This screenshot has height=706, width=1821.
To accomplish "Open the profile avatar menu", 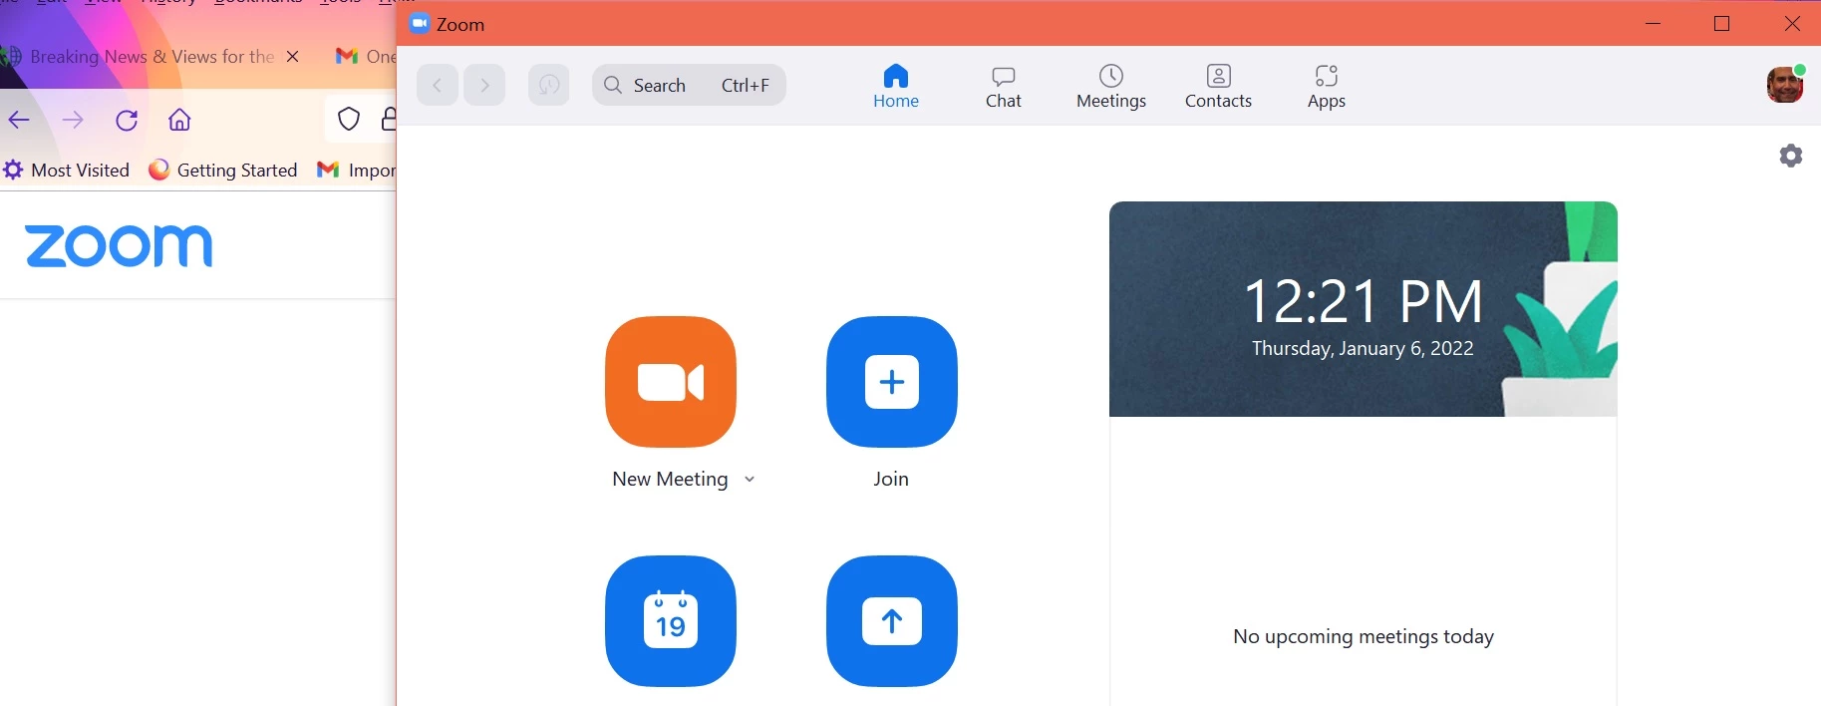I will [1785, 85].
